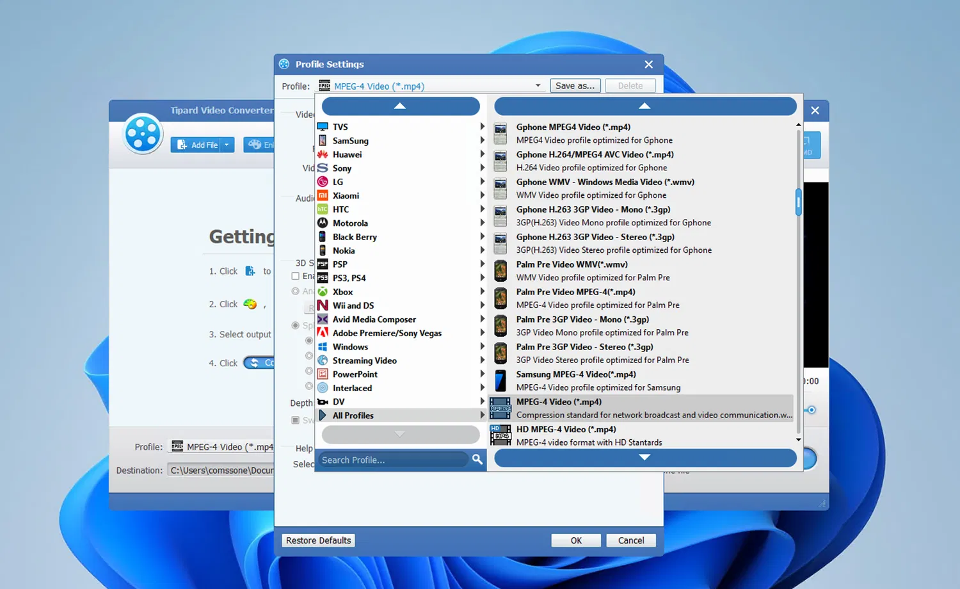Choose HD MPEG-4 Video (*.mp4) profile
This screenshot has width=960, height=589.
coord(642,435)
